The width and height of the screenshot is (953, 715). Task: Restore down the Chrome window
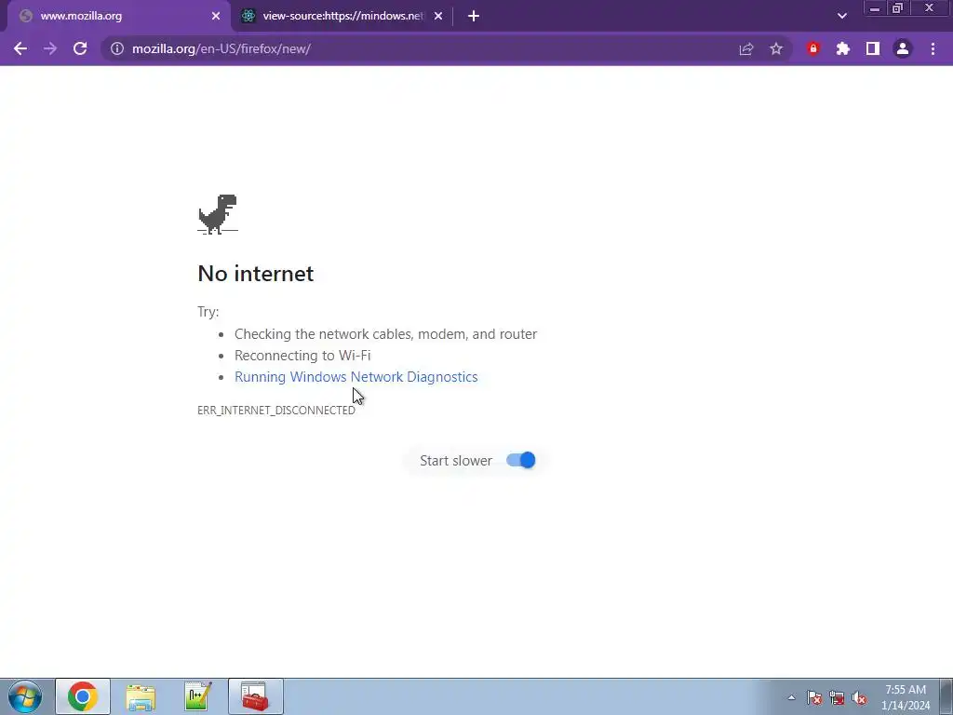click(898, 8)
